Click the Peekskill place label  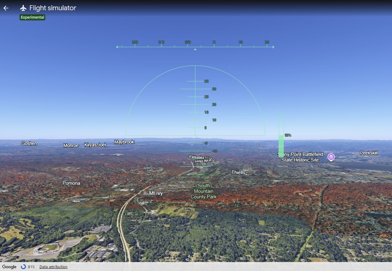[x=369, y=153]
